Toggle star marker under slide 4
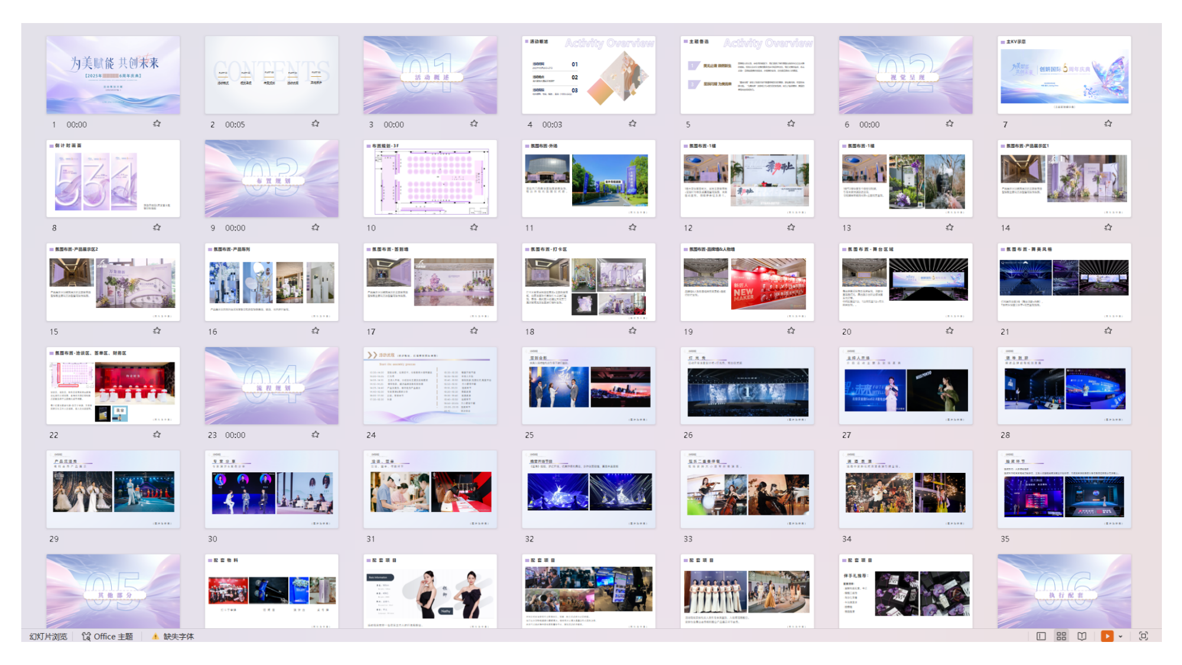Screen dimensions: 1182x665 point(632,124)
